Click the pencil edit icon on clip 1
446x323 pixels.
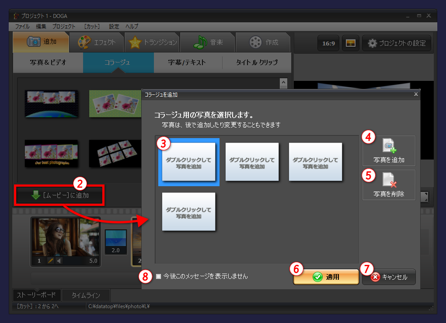[50, 260]
